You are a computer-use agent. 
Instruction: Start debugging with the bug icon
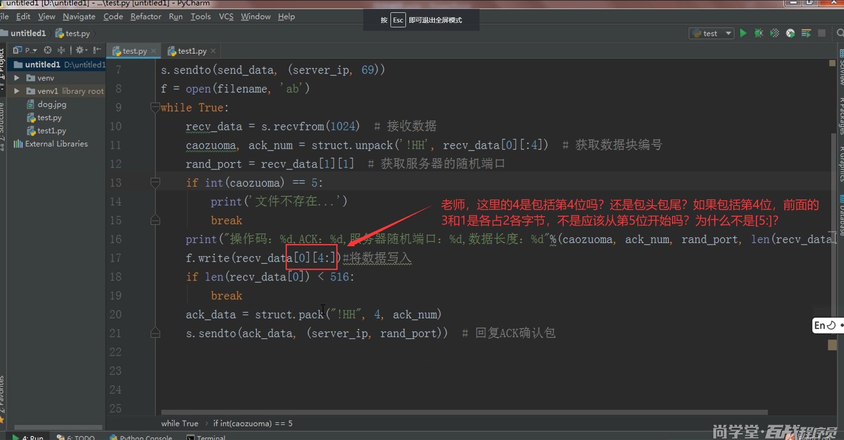tap(758, 33)
